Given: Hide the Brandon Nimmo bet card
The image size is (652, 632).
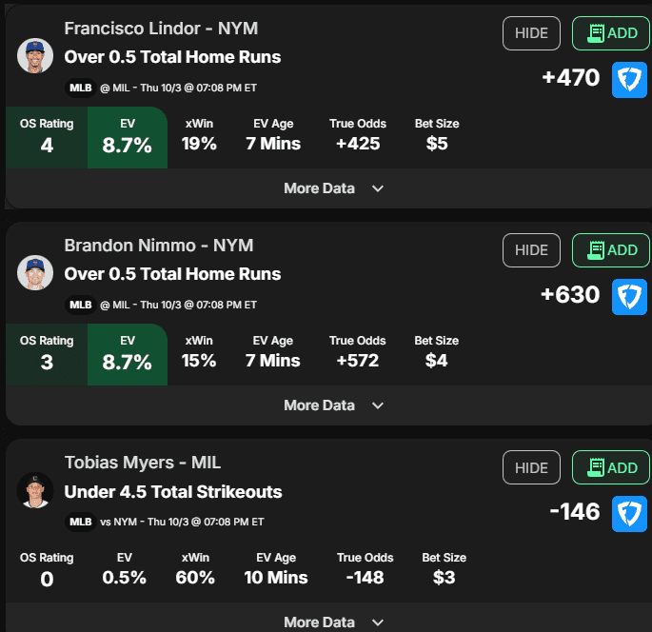Looking at the screenshot, I should click(x=531, y=250).
